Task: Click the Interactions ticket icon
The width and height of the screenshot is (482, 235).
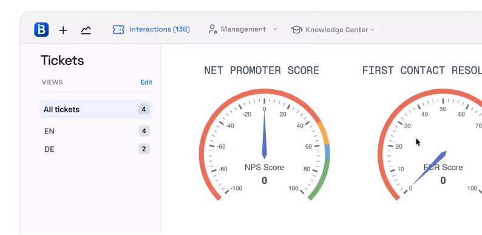Action: pyautogui.click(x=118, y=30)
